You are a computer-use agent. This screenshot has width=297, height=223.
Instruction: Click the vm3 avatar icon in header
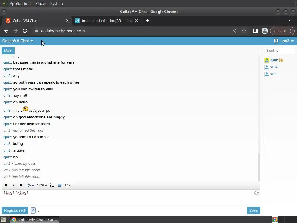tap(276, 41)
